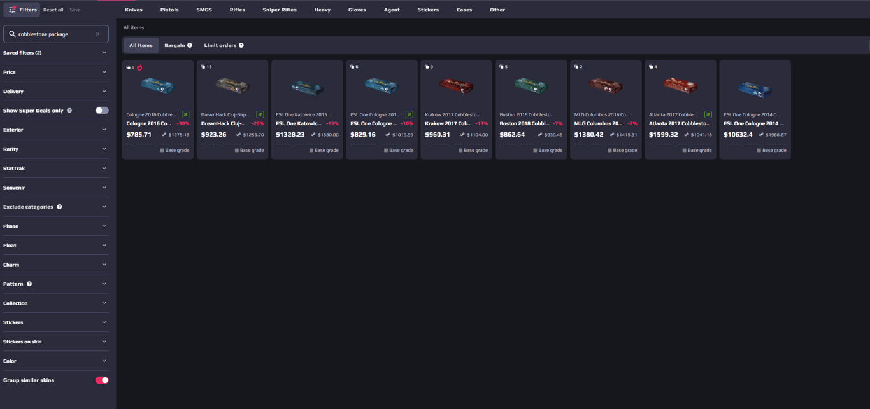Click the stack count 9 icon on Krakow 2017 card

(x=427, y=67)
